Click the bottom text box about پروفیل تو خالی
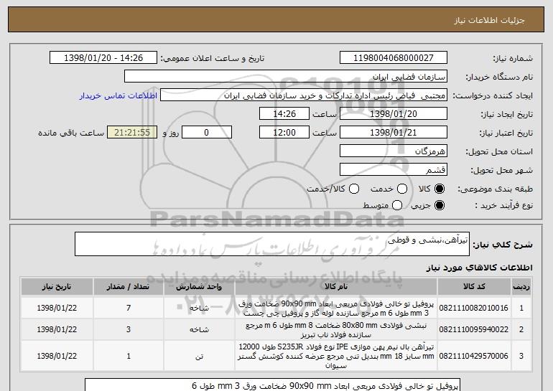 (x=273, y=385)
